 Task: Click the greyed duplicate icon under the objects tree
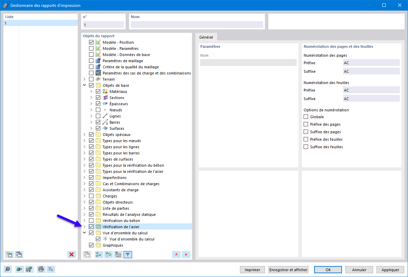87,255
